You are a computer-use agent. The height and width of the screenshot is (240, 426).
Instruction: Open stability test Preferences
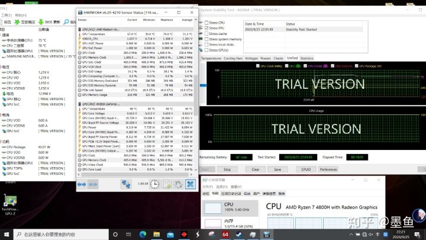pos(328,169)
